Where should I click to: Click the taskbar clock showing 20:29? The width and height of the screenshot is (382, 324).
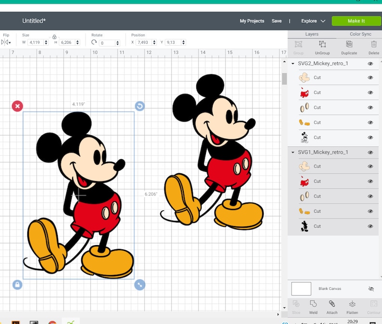352,322
